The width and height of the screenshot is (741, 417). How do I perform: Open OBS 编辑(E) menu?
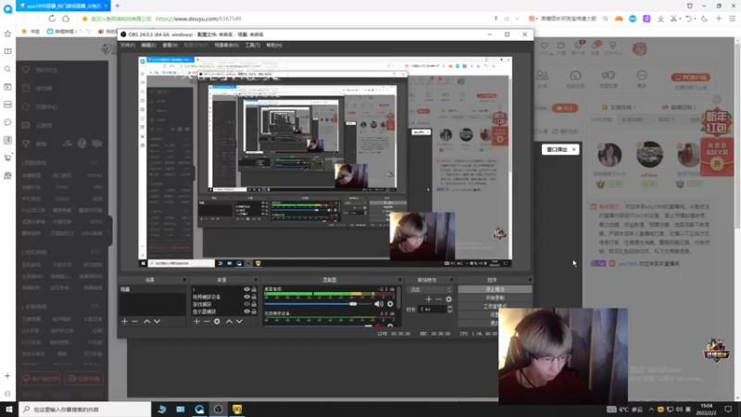pyautogui.click(x=148, y=45)
